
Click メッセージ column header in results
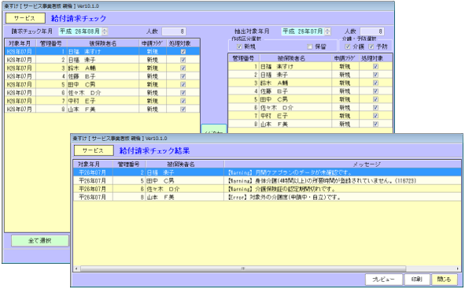click(342, 164)
